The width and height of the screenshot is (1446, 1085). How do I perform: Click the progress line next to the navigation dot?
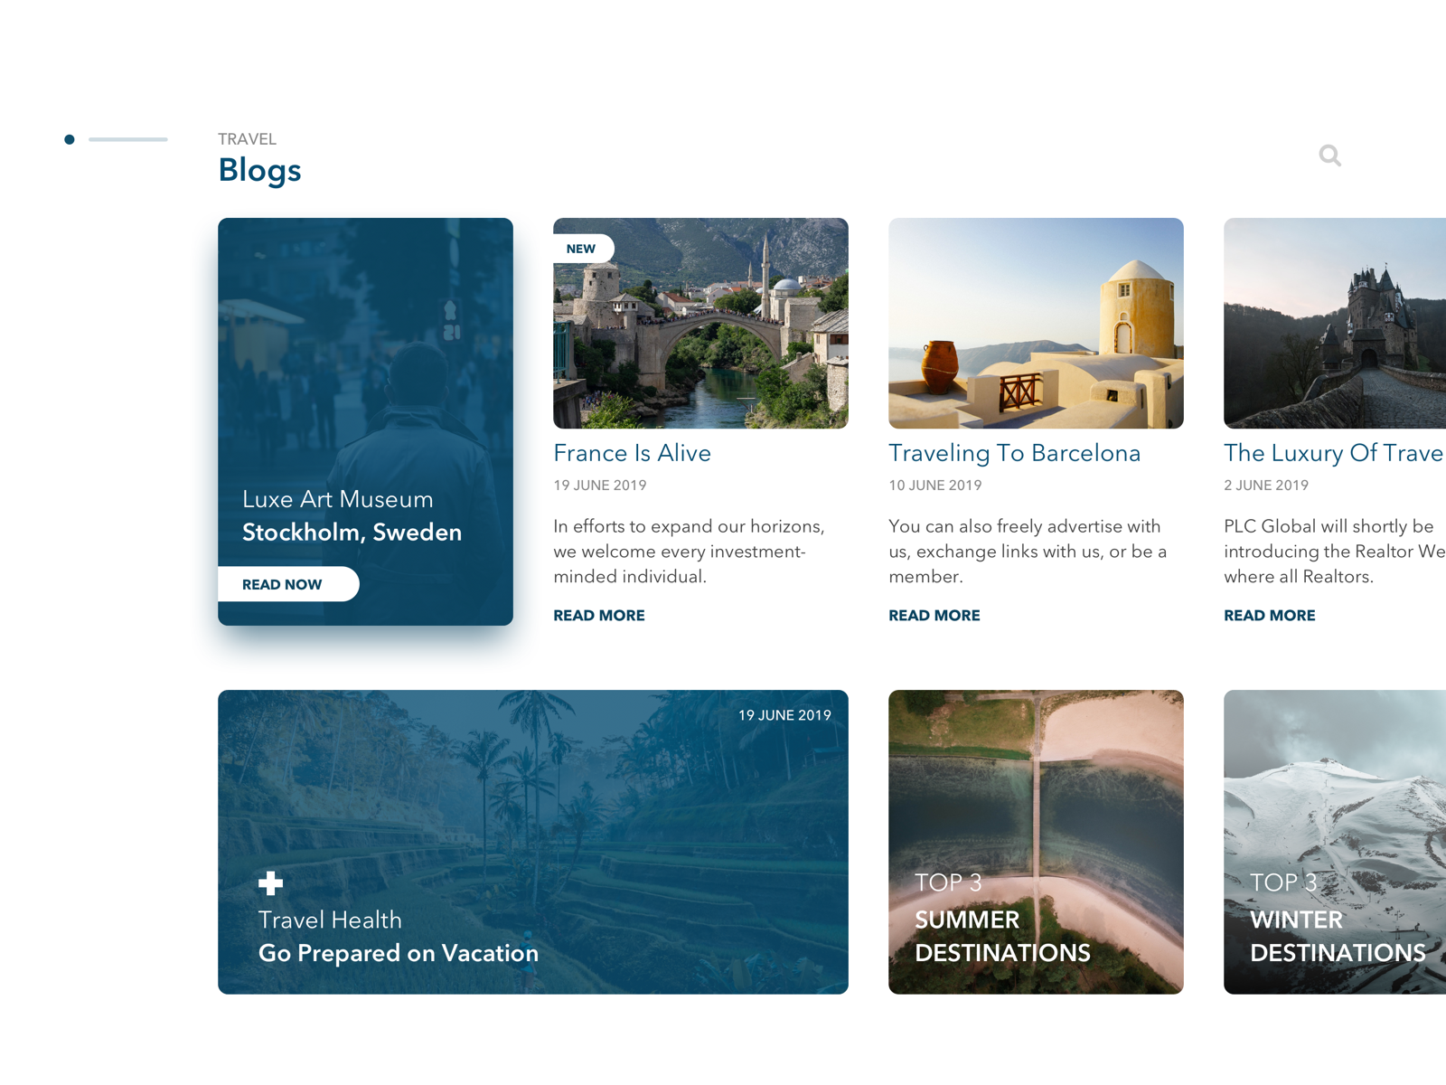click(127, 138)
